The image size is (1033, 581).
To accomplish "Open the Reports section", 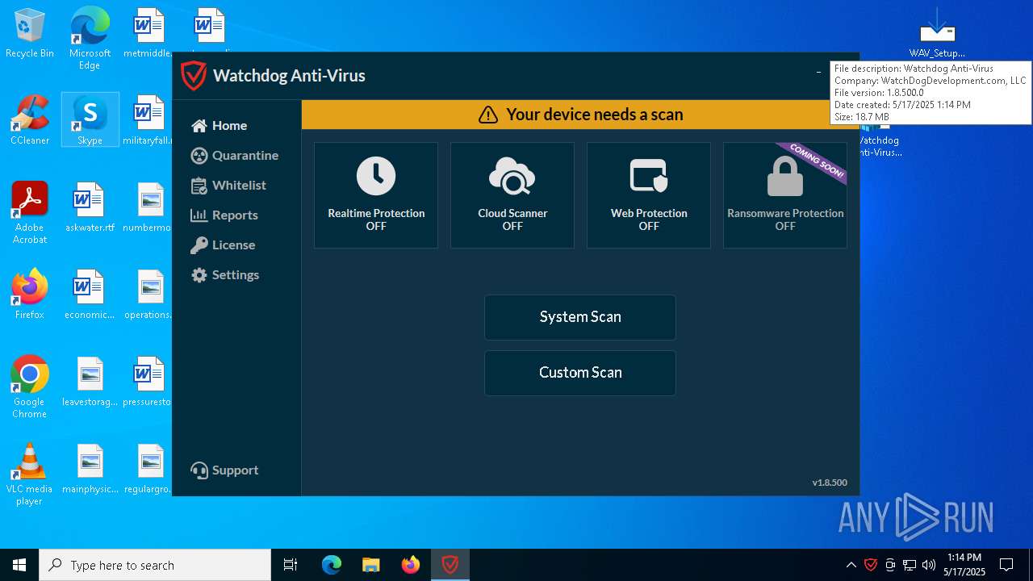I will 224,215.
